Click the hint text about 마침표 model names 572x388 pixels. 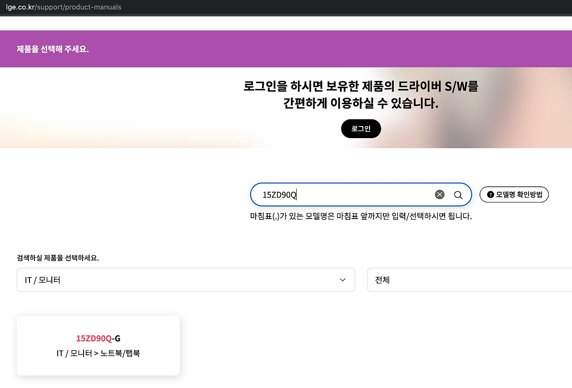click(361, 216)
